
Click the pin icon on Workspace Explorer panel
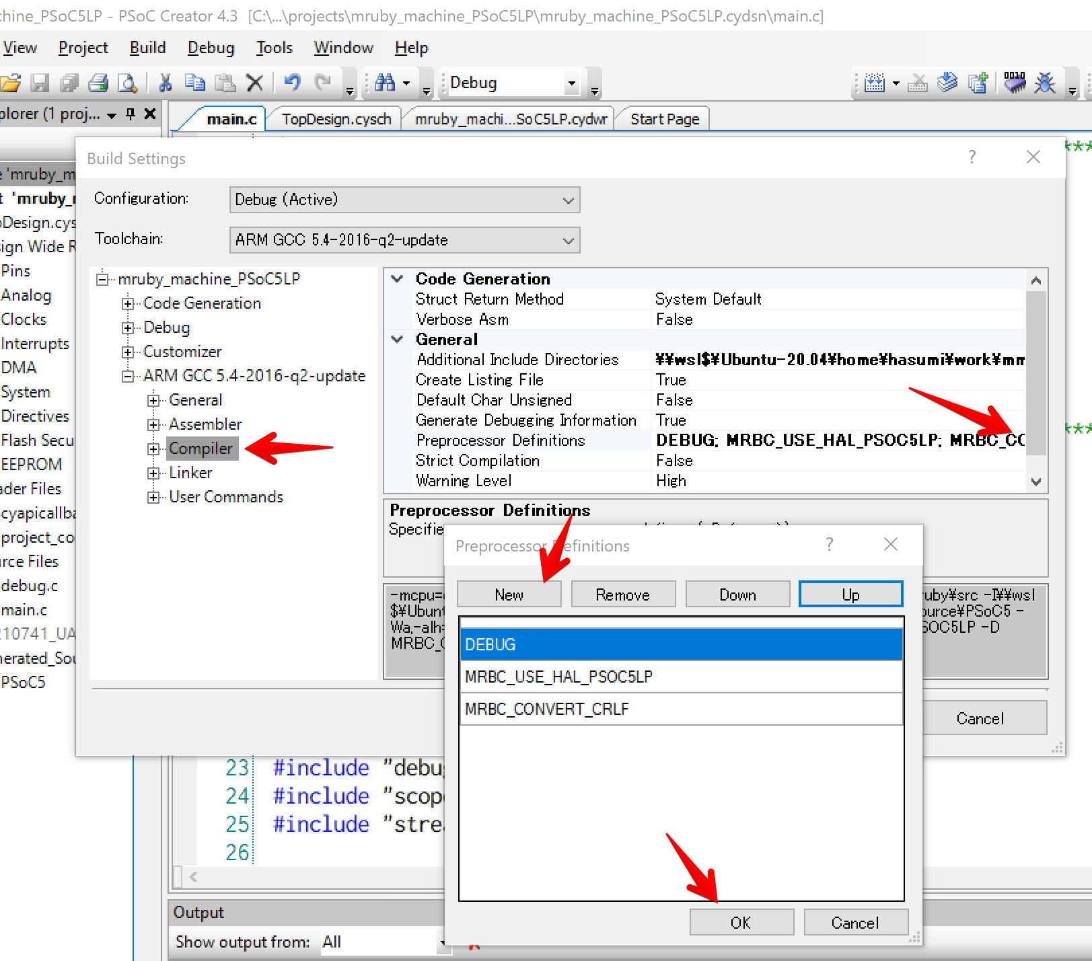[x=131, y=114]
